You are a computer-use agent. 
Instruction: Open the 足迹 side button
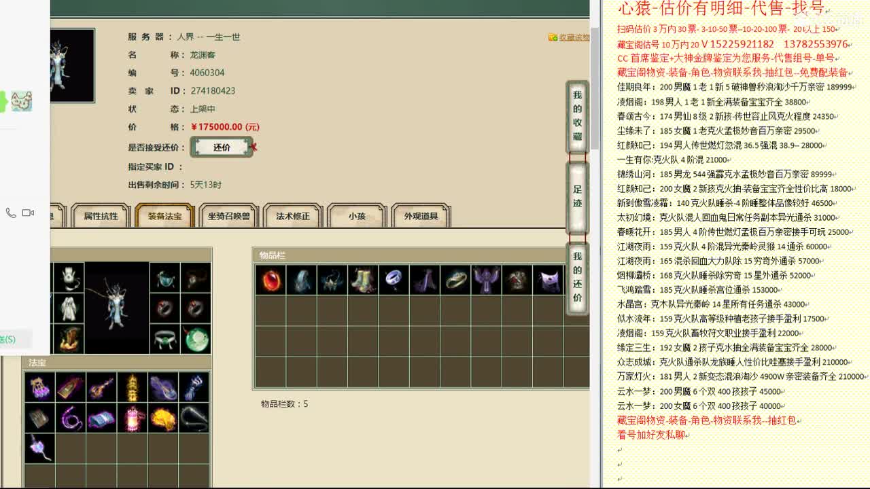point(577,197)
